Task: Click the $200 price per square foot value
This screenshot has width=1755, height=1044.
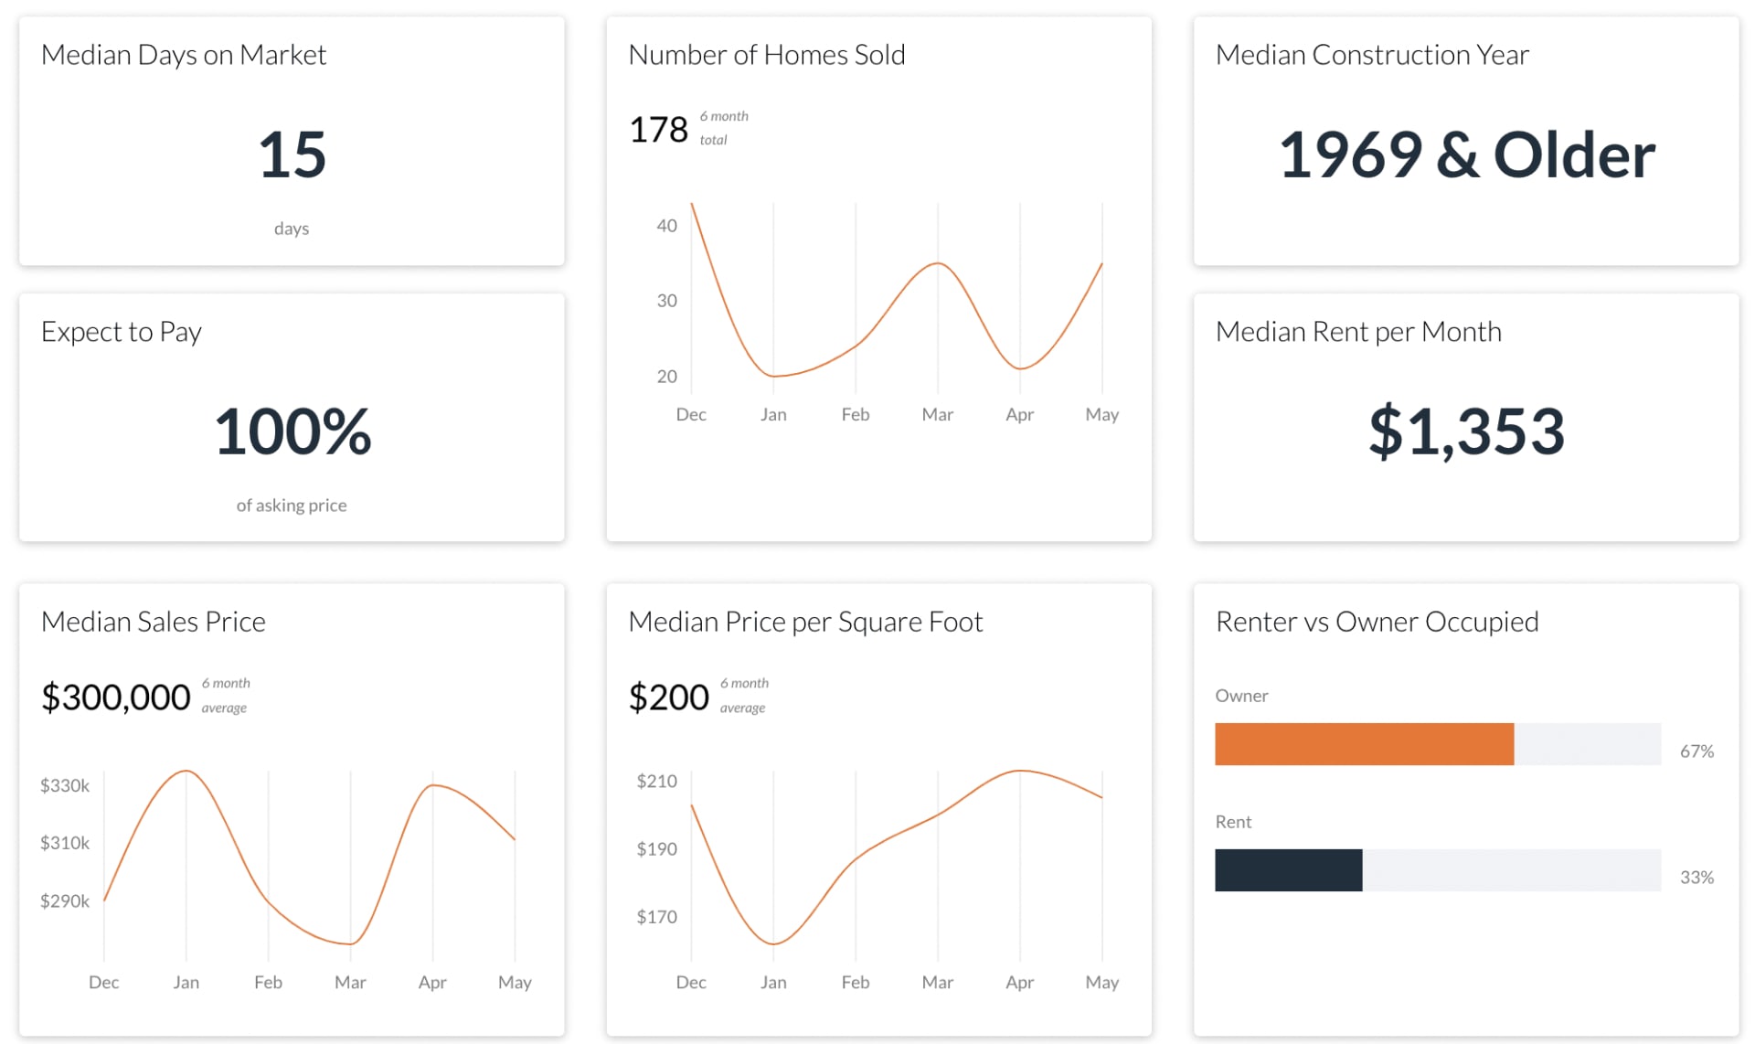Action: tap(668, 698)
